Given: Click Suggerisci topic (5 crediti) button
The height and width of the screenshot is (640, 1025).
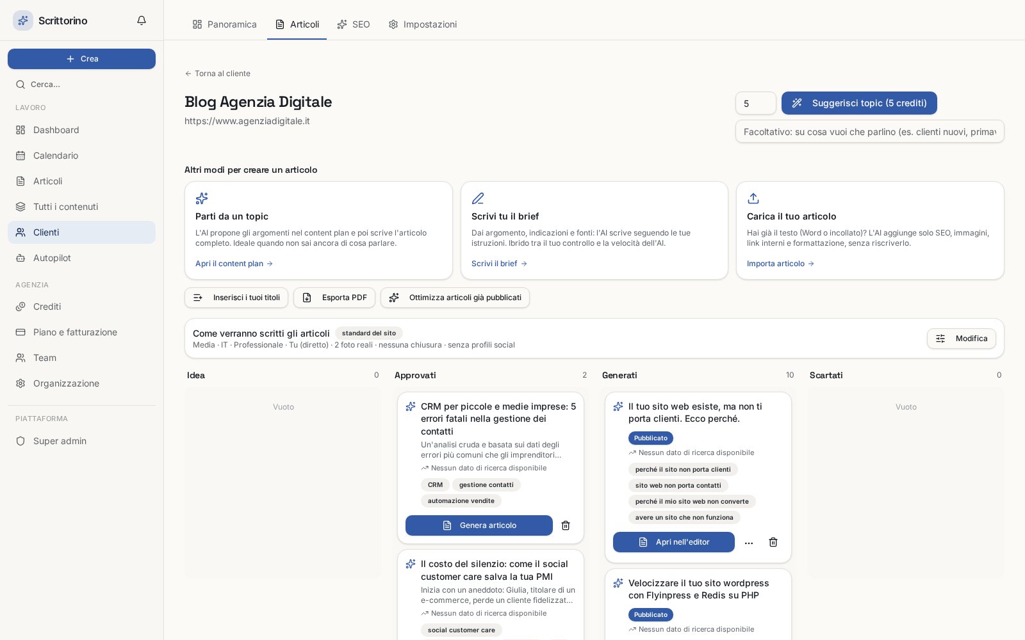Looking at the screenshot, I should [x=859, y=103].
